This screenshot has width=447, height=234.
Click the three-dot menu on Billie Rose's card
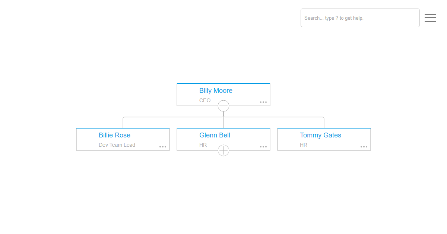coord(163,147)
